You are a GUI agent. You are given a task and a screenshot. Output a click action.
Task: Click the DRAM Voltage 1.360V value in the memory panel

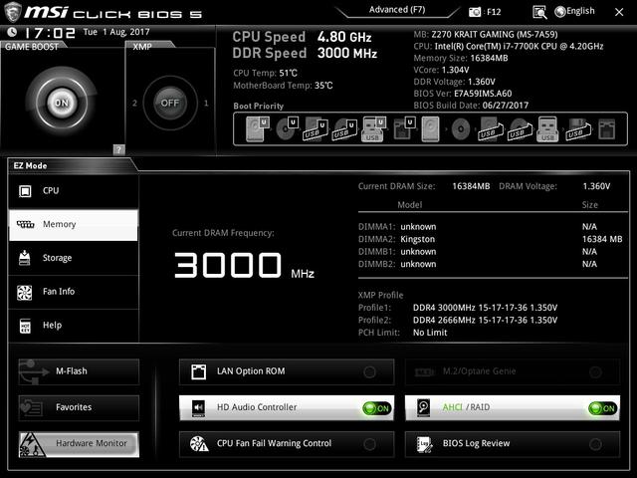(596, 186)
